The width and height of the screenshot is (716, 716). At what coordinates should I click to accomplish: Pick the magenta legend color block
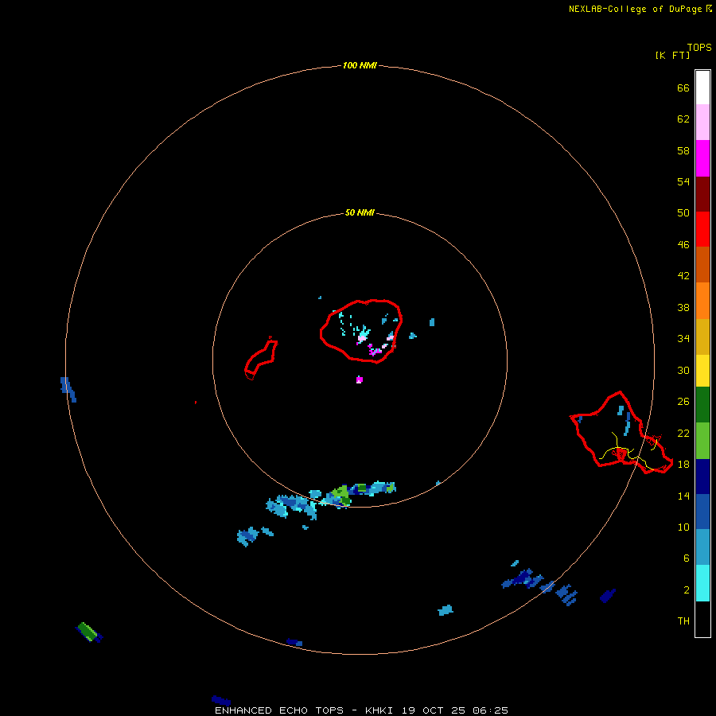(x=702, y=158)
